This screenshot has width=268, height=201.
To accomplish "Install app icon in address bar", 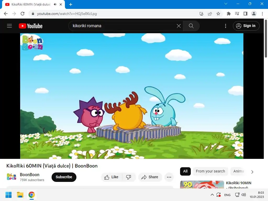I will coord(202,14).
